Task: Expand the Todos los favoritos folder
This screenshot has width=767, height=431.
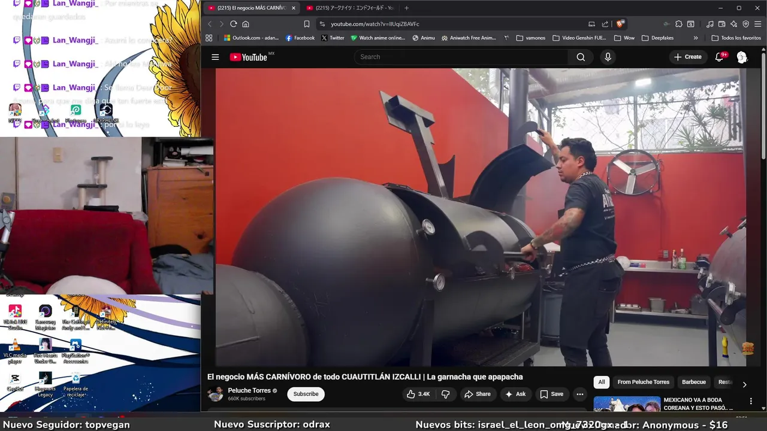Action: pyautogui.click(x=736, y=38)
